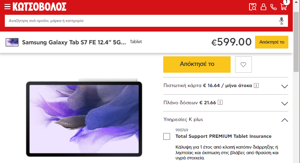This screenshot has height=163, width=300.
Task: Click the page vertical scrollbar thumb
Action: point(296,42)
